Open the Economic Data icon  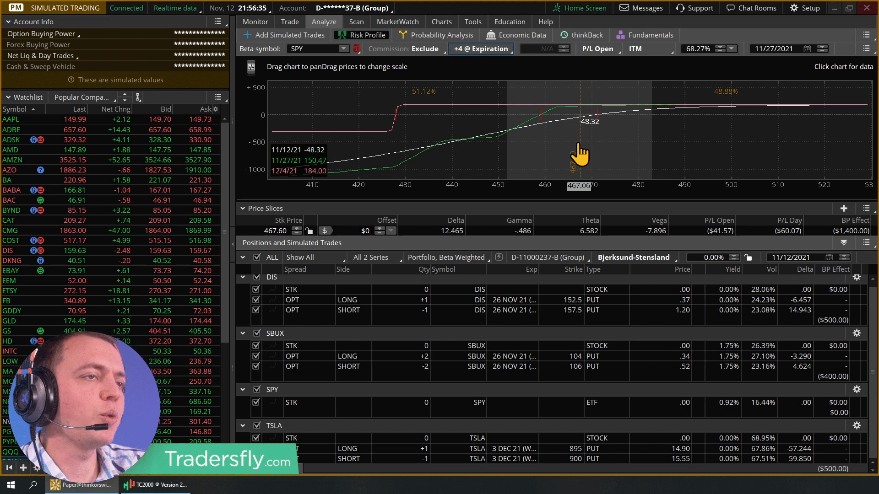point(491,35)
